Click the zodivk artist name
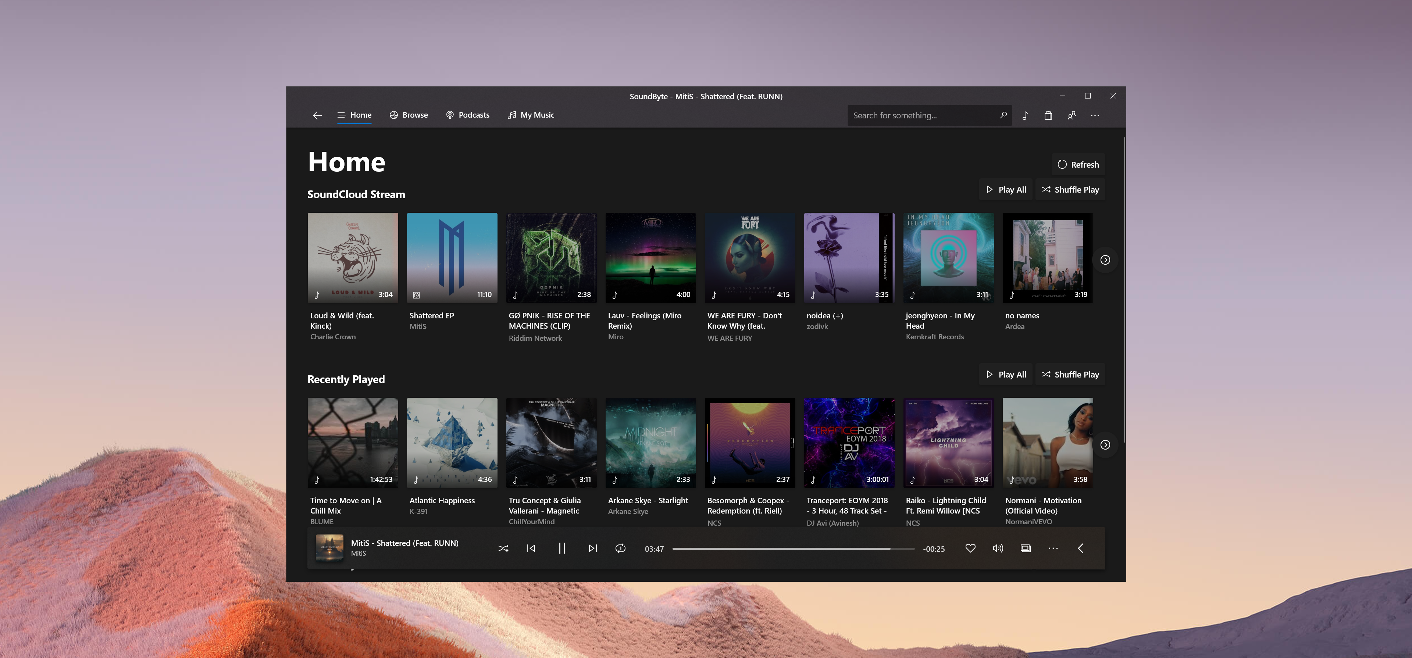 pos(817,326)
